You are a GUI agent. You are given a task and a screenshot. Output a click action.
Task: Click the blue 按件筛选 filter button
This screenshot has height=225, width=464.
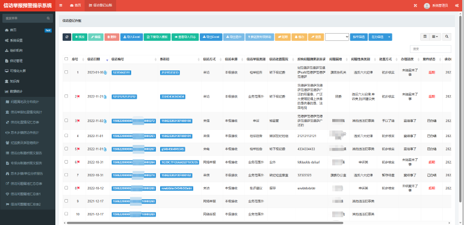coord(359,37)
